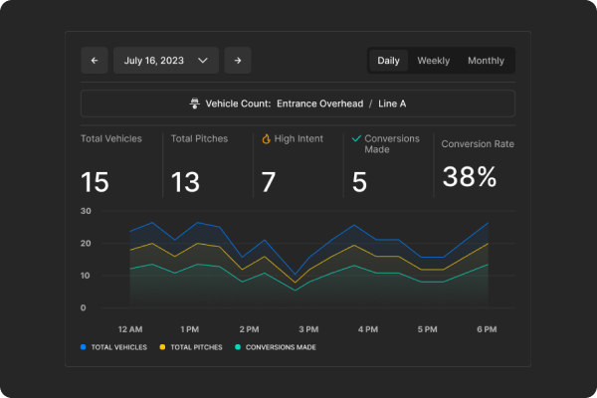Switch to the Monthly tab
The image size is (597, 398).
point(486,61)
